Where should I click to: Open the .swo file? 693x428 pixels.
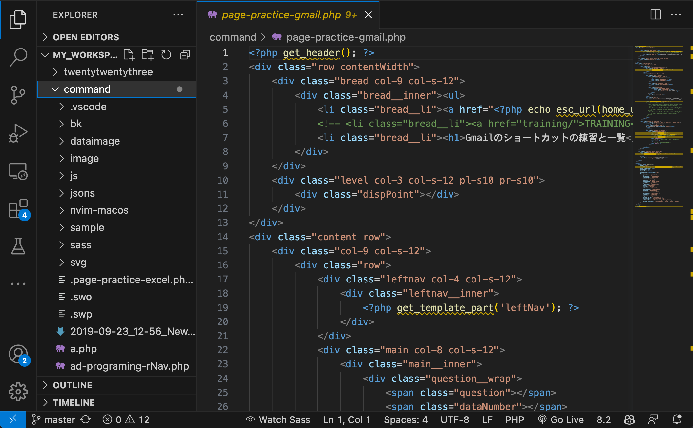tap(117, 297)
